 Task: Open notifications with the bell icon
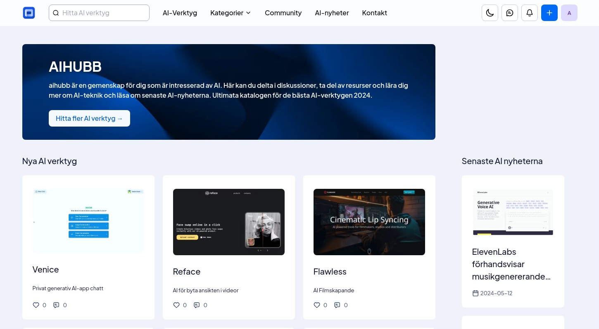(530, 13)
